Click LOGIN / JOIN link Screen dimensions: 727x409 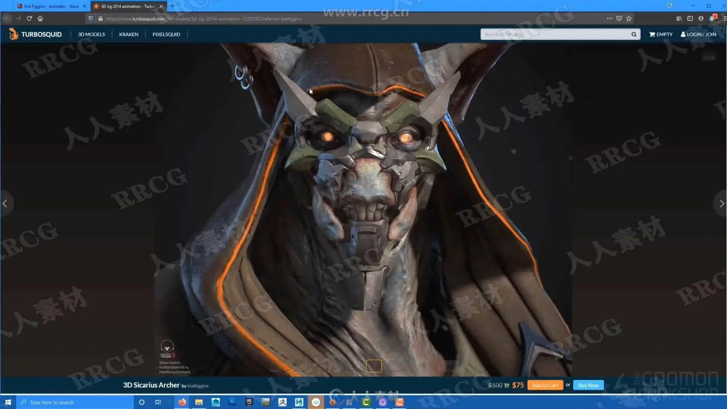click(699, 34)
